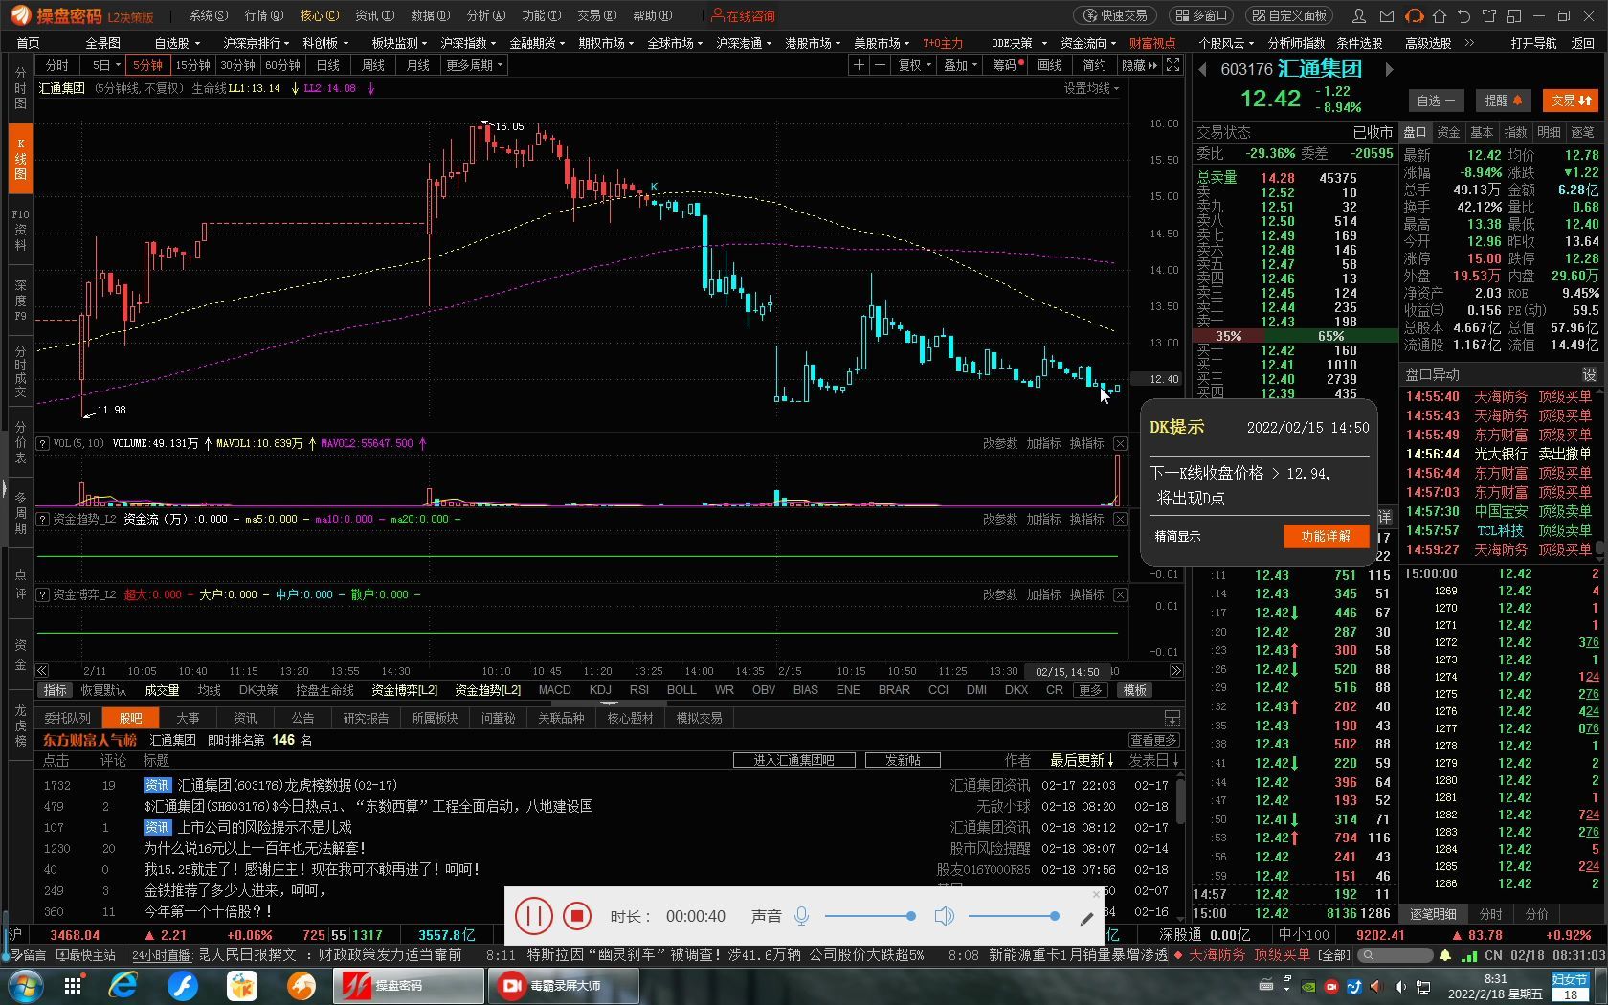Switch to 日线 daily chart tab
1608x1005 pixels.
[328, 65]
